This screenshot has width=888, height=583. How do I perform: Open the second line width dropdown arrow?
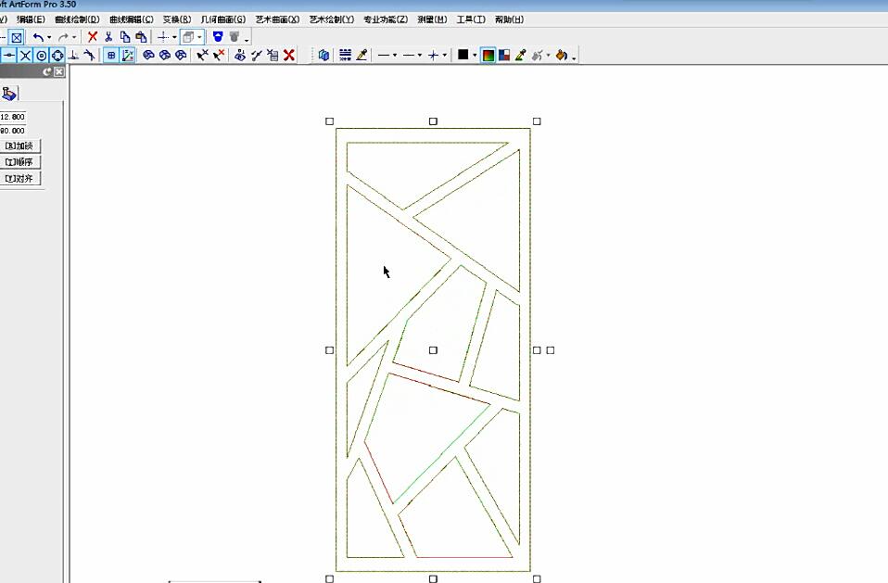point(420,56)
